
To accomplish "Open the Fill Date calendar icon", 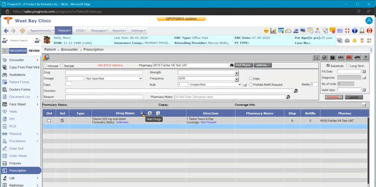I will [364, 72].
